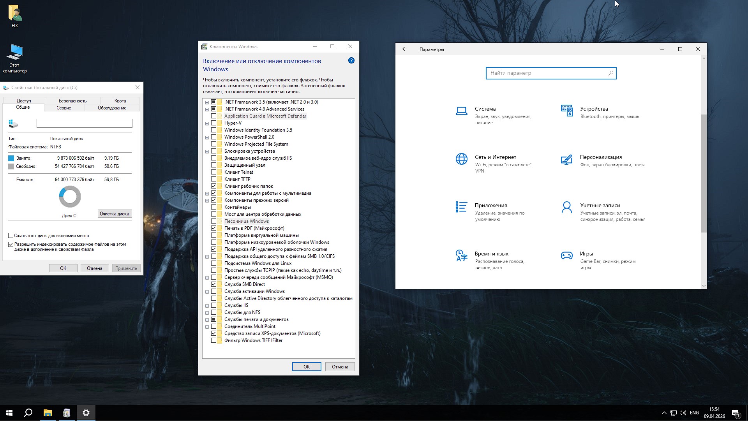Open the Персонализация icon
The image size is (748, 421).
coord(566,160)
